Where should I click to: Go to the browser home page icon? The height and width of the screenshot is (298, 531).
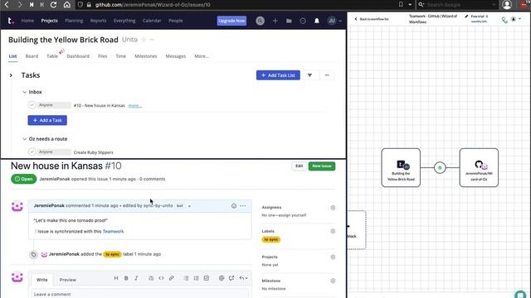[x=66, y=5]
